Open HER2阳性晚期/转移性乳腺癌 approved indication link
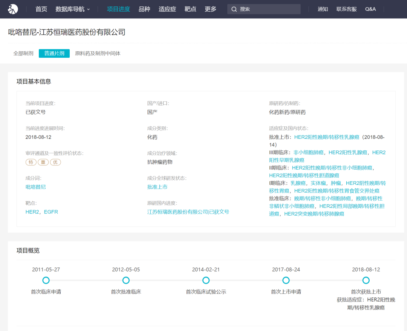The image size is (407, 331). (x=326, y=137)
